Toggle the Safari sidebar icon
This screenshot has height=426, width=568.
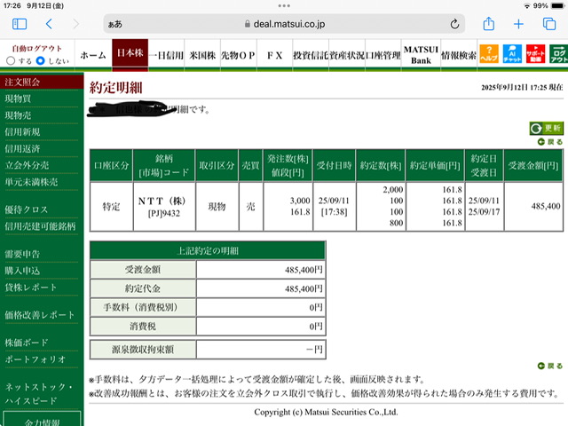tap(20, 24)
